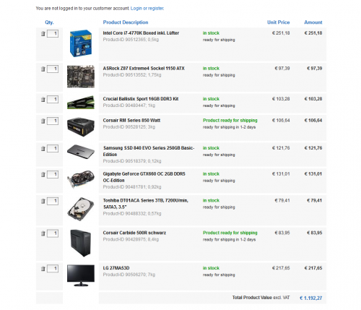The height and width of the screenshot is (310, 361).
Task: Open Intel Core i7-4770K product title
Action: point(141,33)
